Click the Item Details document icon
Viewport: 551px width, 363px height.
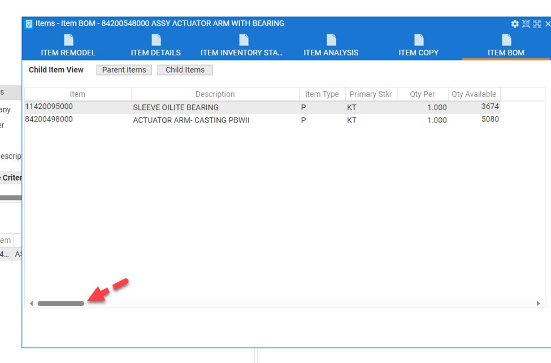click(x=156, y=40)
